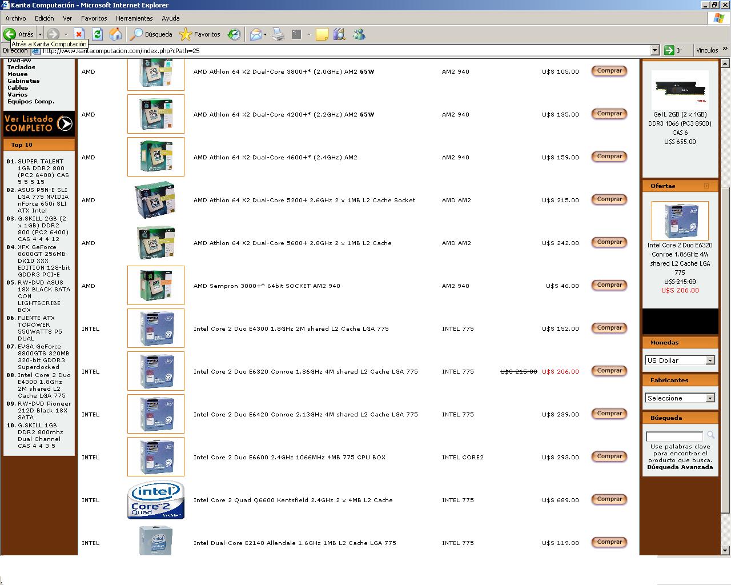Refresh the page with green arrows icon
731x585 pixels.
(97, 34)
